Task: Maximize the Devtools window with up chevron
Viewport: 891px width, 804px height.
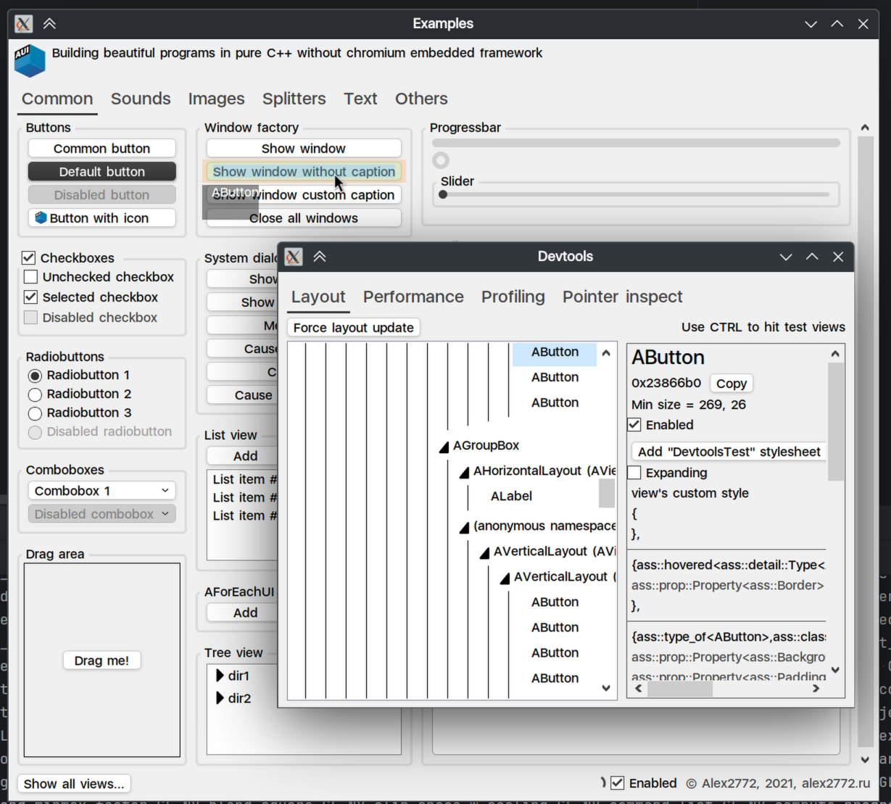Action: pos(812,257)
